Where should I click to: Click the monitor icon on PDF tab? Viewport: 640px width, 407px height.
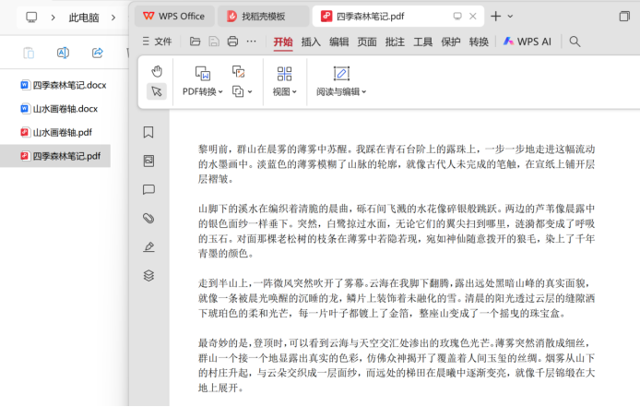pyautogui.click(x=457, y=17)
